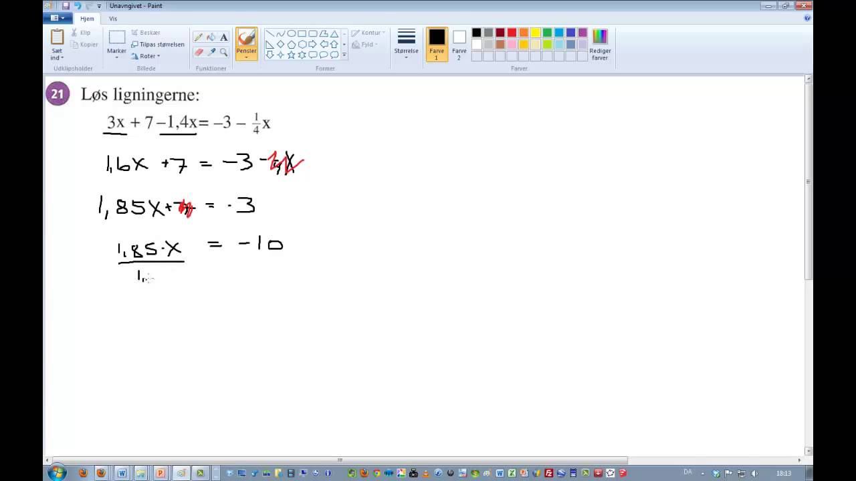856x481 pixels.
Task: Open Word from the taskbar
Action: [122, 473]
